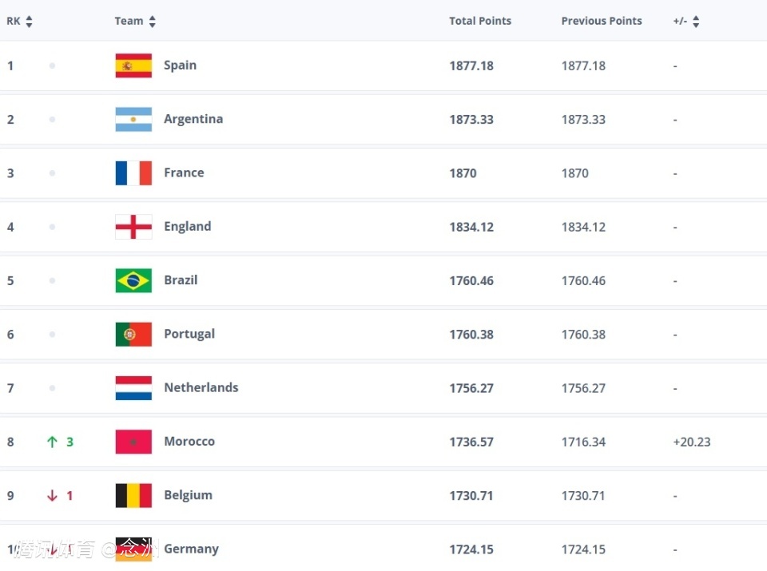The image size is (767, 571).
Task: Select the Germany team name
Action: click(x=191, y=549)
